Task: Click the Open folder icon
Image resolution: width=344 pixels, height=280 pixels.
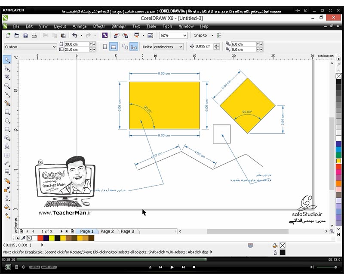Action: click(17, 35)
